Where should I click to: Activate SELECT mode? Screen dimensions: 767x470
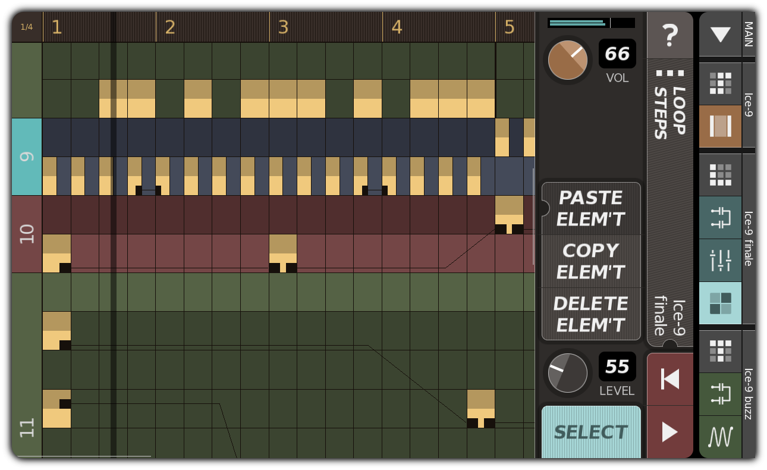pos(590,432)
